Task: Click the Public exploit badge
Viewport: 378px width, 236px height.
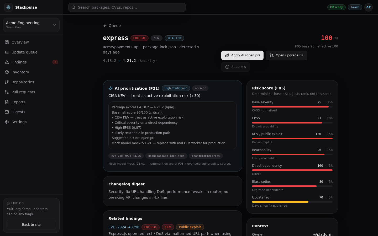Action: 190,227
